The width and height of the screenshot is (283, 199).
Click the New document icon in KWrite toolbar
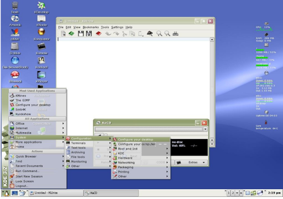[x=63, y=34]
